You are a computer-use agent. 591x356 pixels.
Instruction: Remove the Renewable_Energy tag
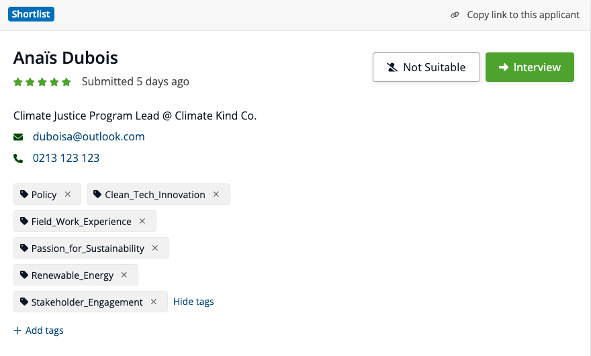(124, 275)
